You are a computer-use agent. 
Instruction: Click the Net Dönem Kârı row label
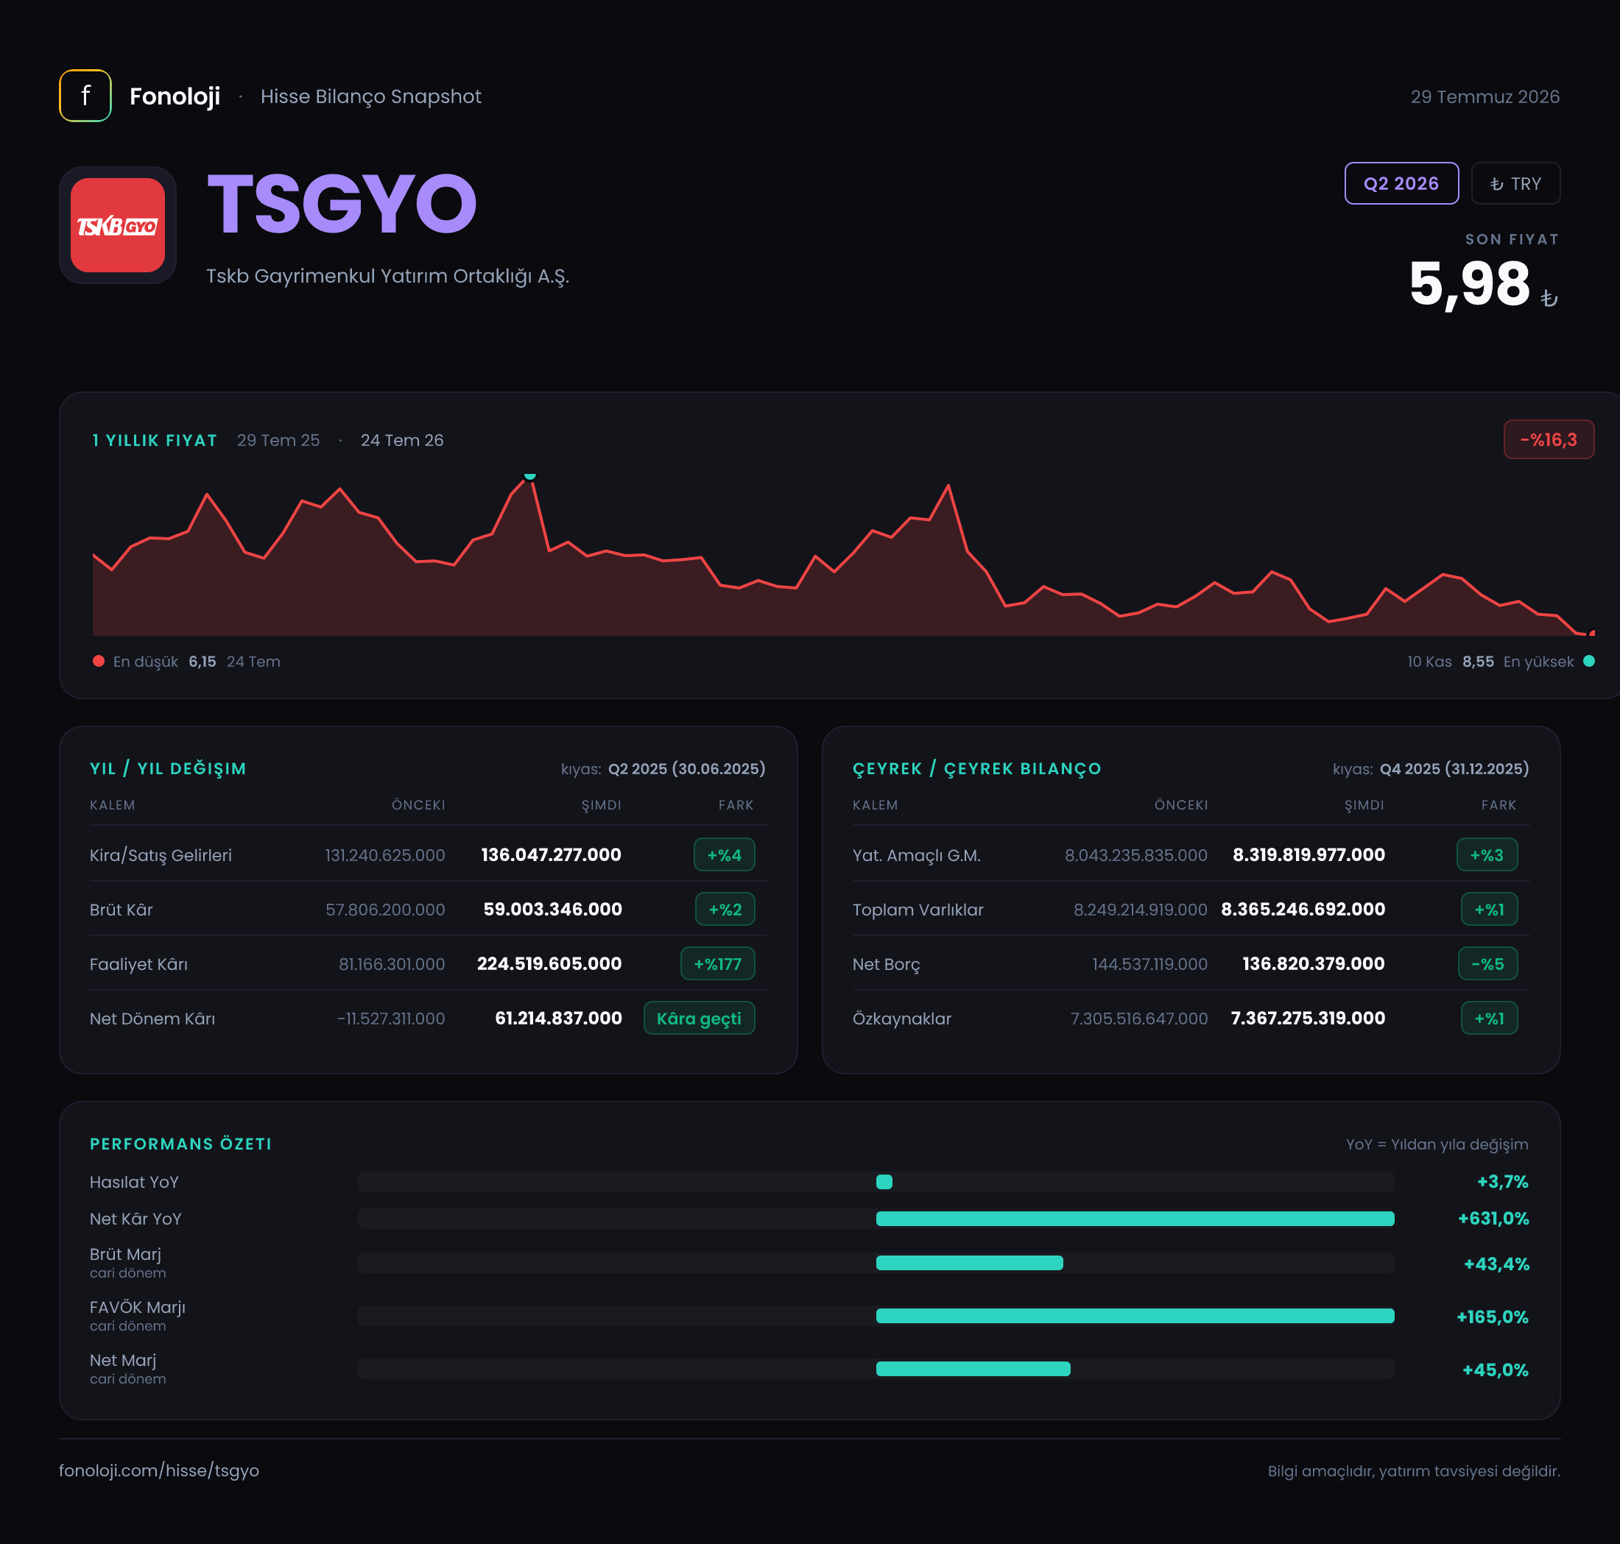click(x=152, y=1019)
